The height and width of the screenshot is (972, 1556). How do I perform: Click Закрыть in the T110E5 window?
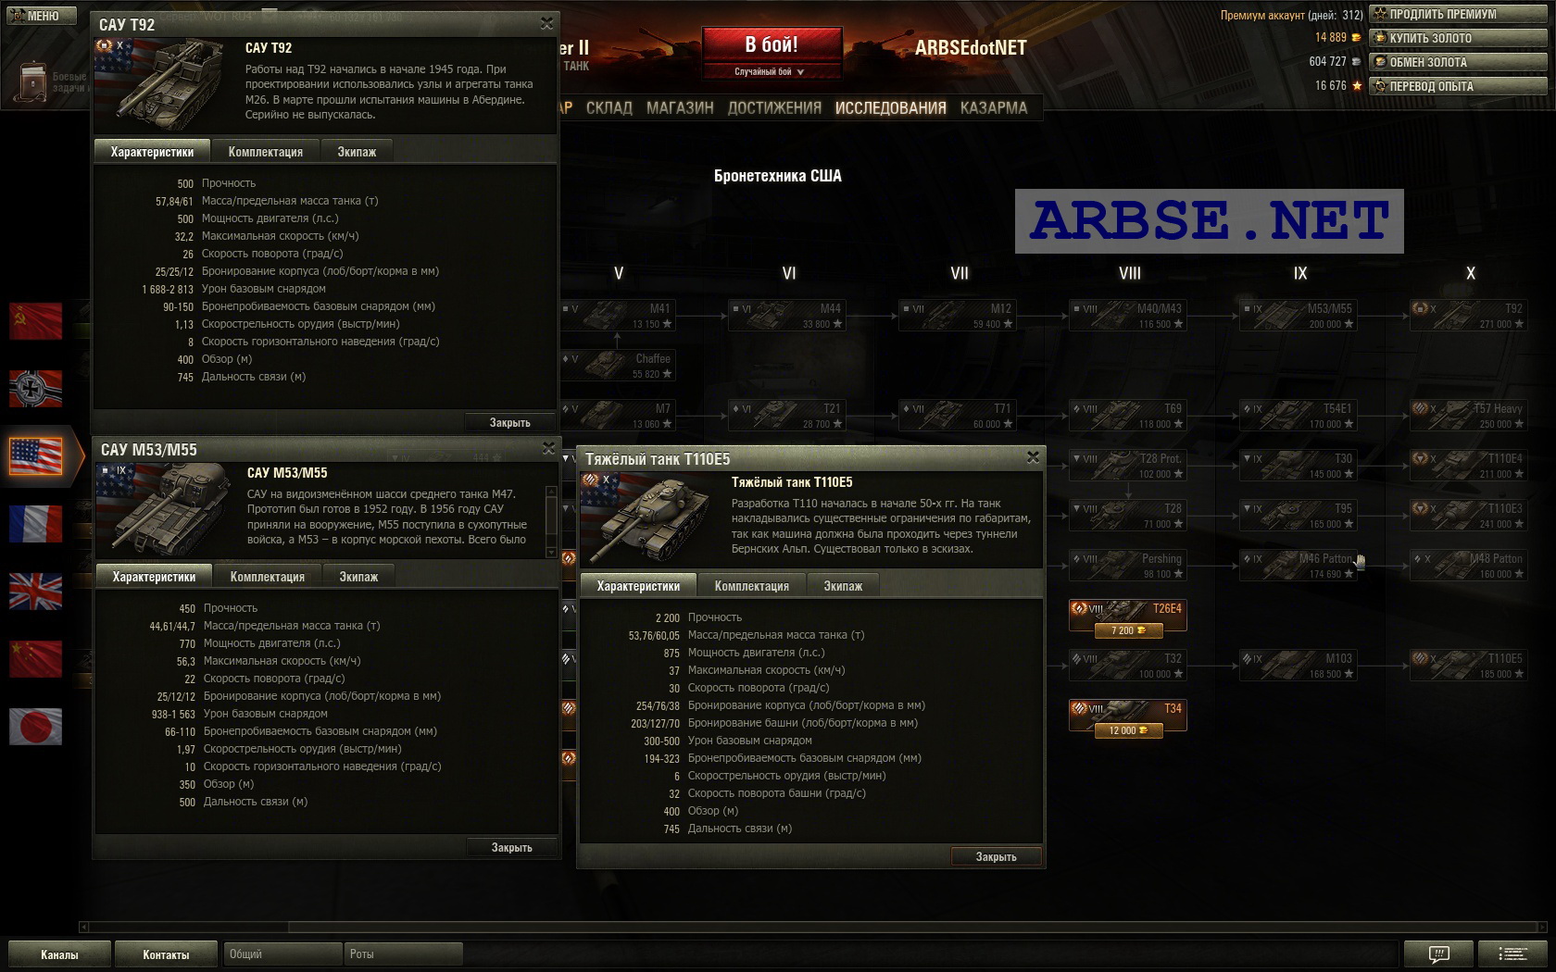(996, 857)
